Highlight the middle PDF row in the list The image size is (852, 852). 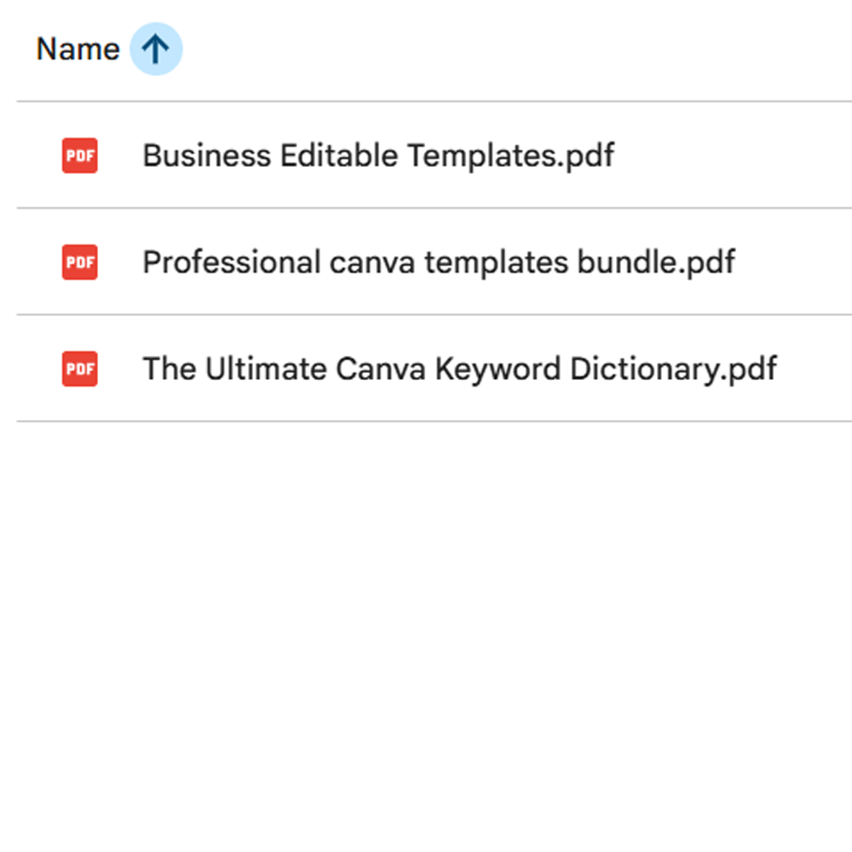pos(438,262)
